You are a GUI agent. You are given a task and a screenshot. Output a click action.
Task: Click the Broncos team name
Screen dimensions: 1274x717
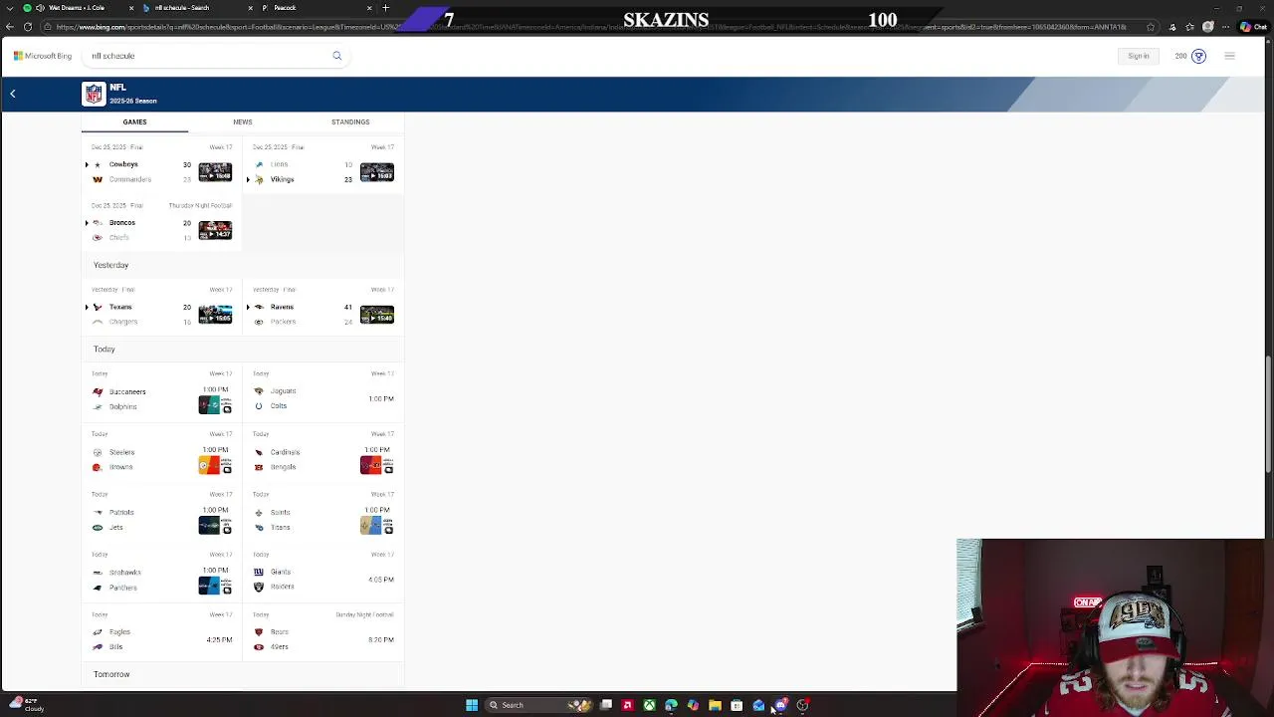click(x=122, y=222)
